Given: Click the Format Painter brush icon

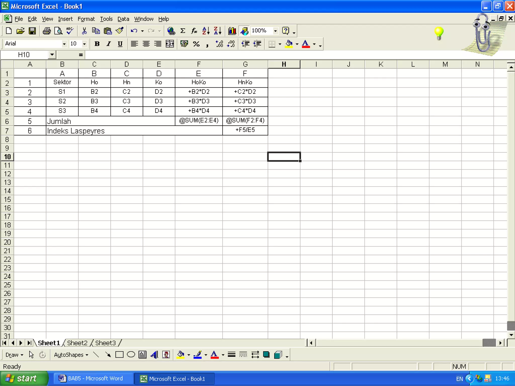Looking at the screenshot, I should pos(120,31).
